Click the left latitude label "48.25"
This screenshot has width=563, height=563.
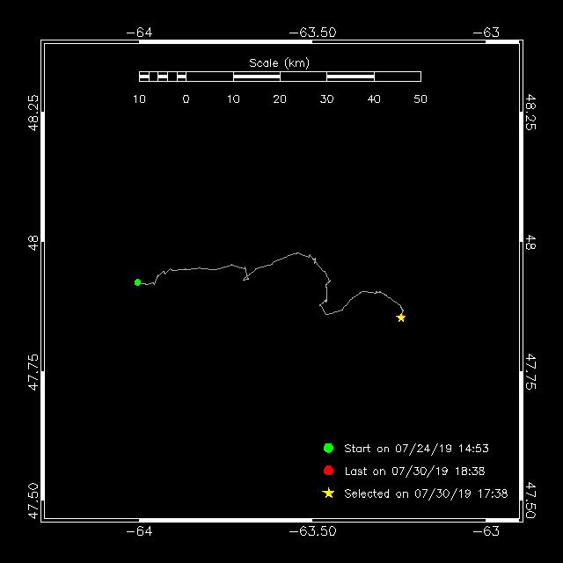(33, 113)
